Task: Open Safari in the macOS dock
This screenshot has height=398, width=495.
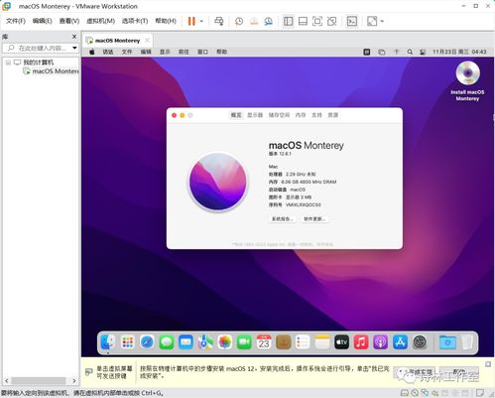Action: [147, 342]
